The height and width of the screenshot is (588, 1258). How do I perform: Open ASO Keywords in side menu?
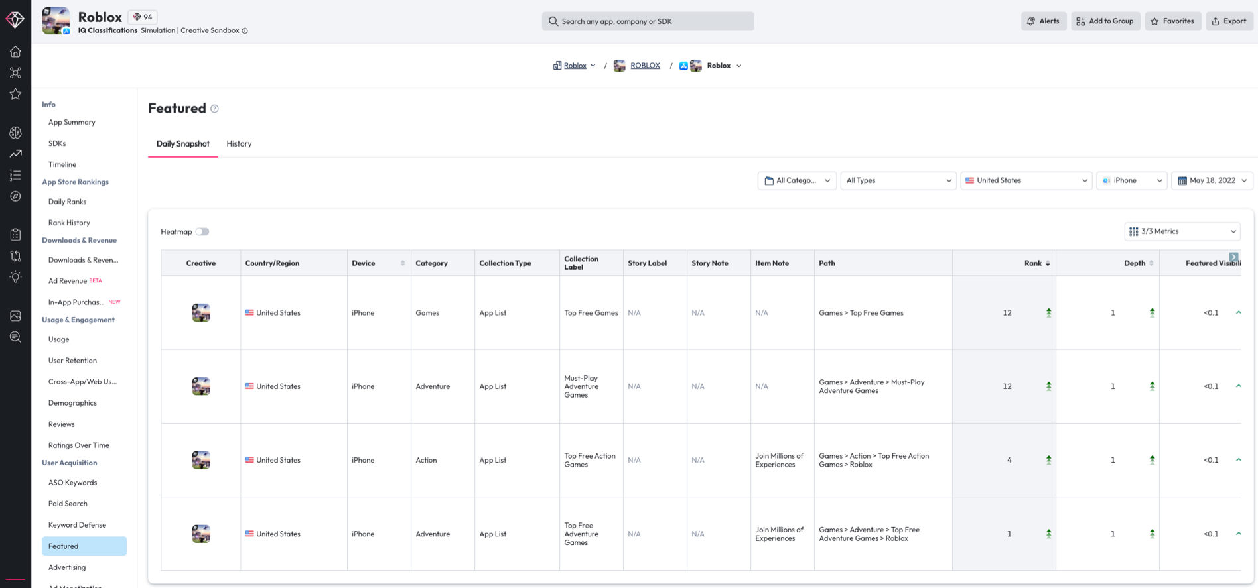72,483
